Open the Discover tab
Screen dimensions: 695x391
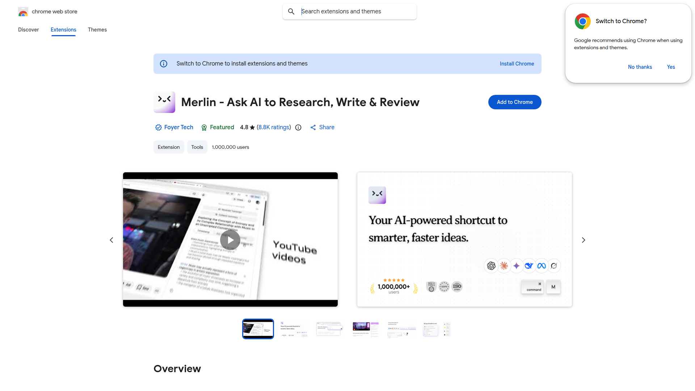pos(28,30)
